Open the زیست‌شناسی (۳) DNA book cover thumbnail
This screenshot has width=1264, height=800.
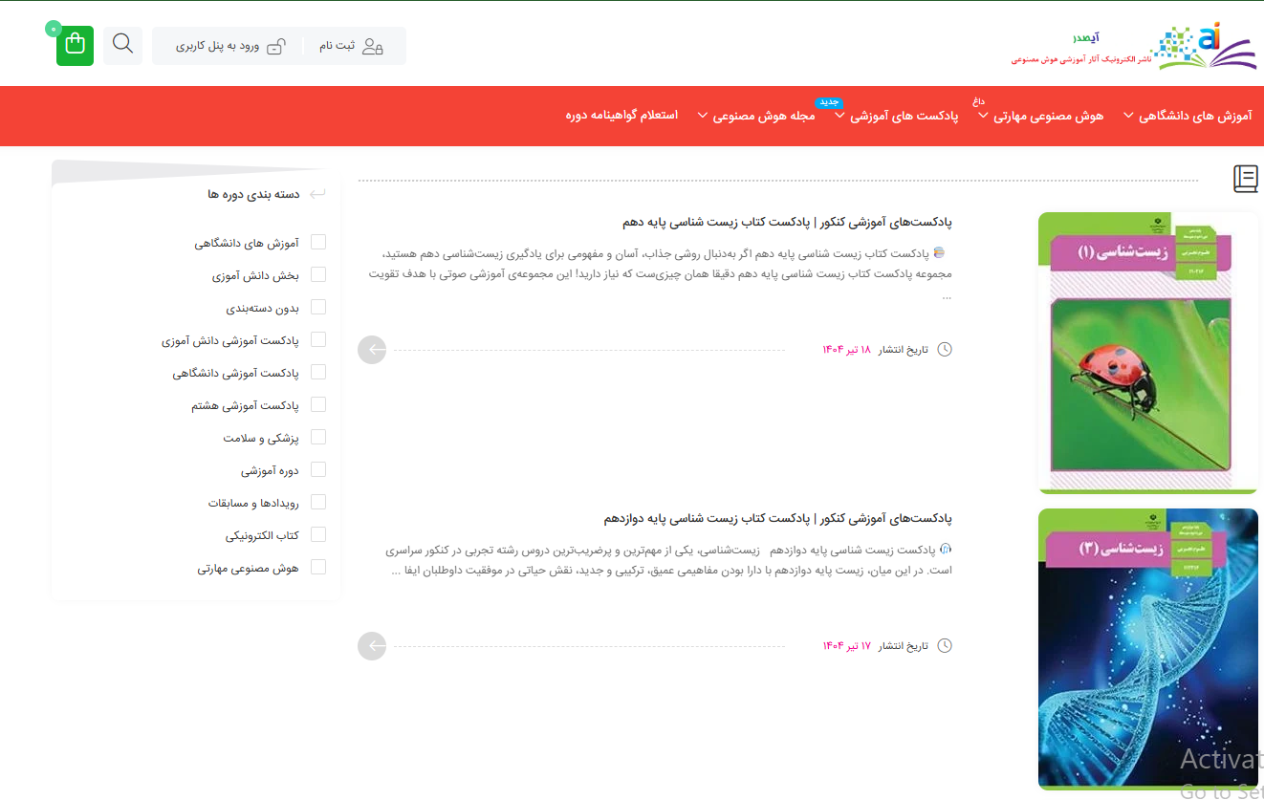click(1147, 648)
